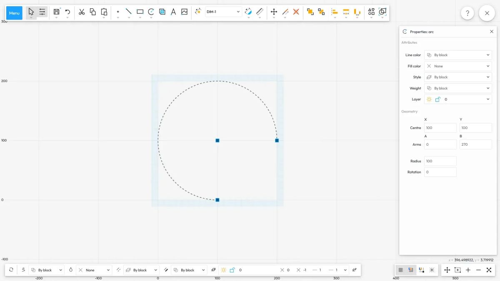Align objects left icon
The width and height of the screenshot is (500, 281).
point(335,12)
